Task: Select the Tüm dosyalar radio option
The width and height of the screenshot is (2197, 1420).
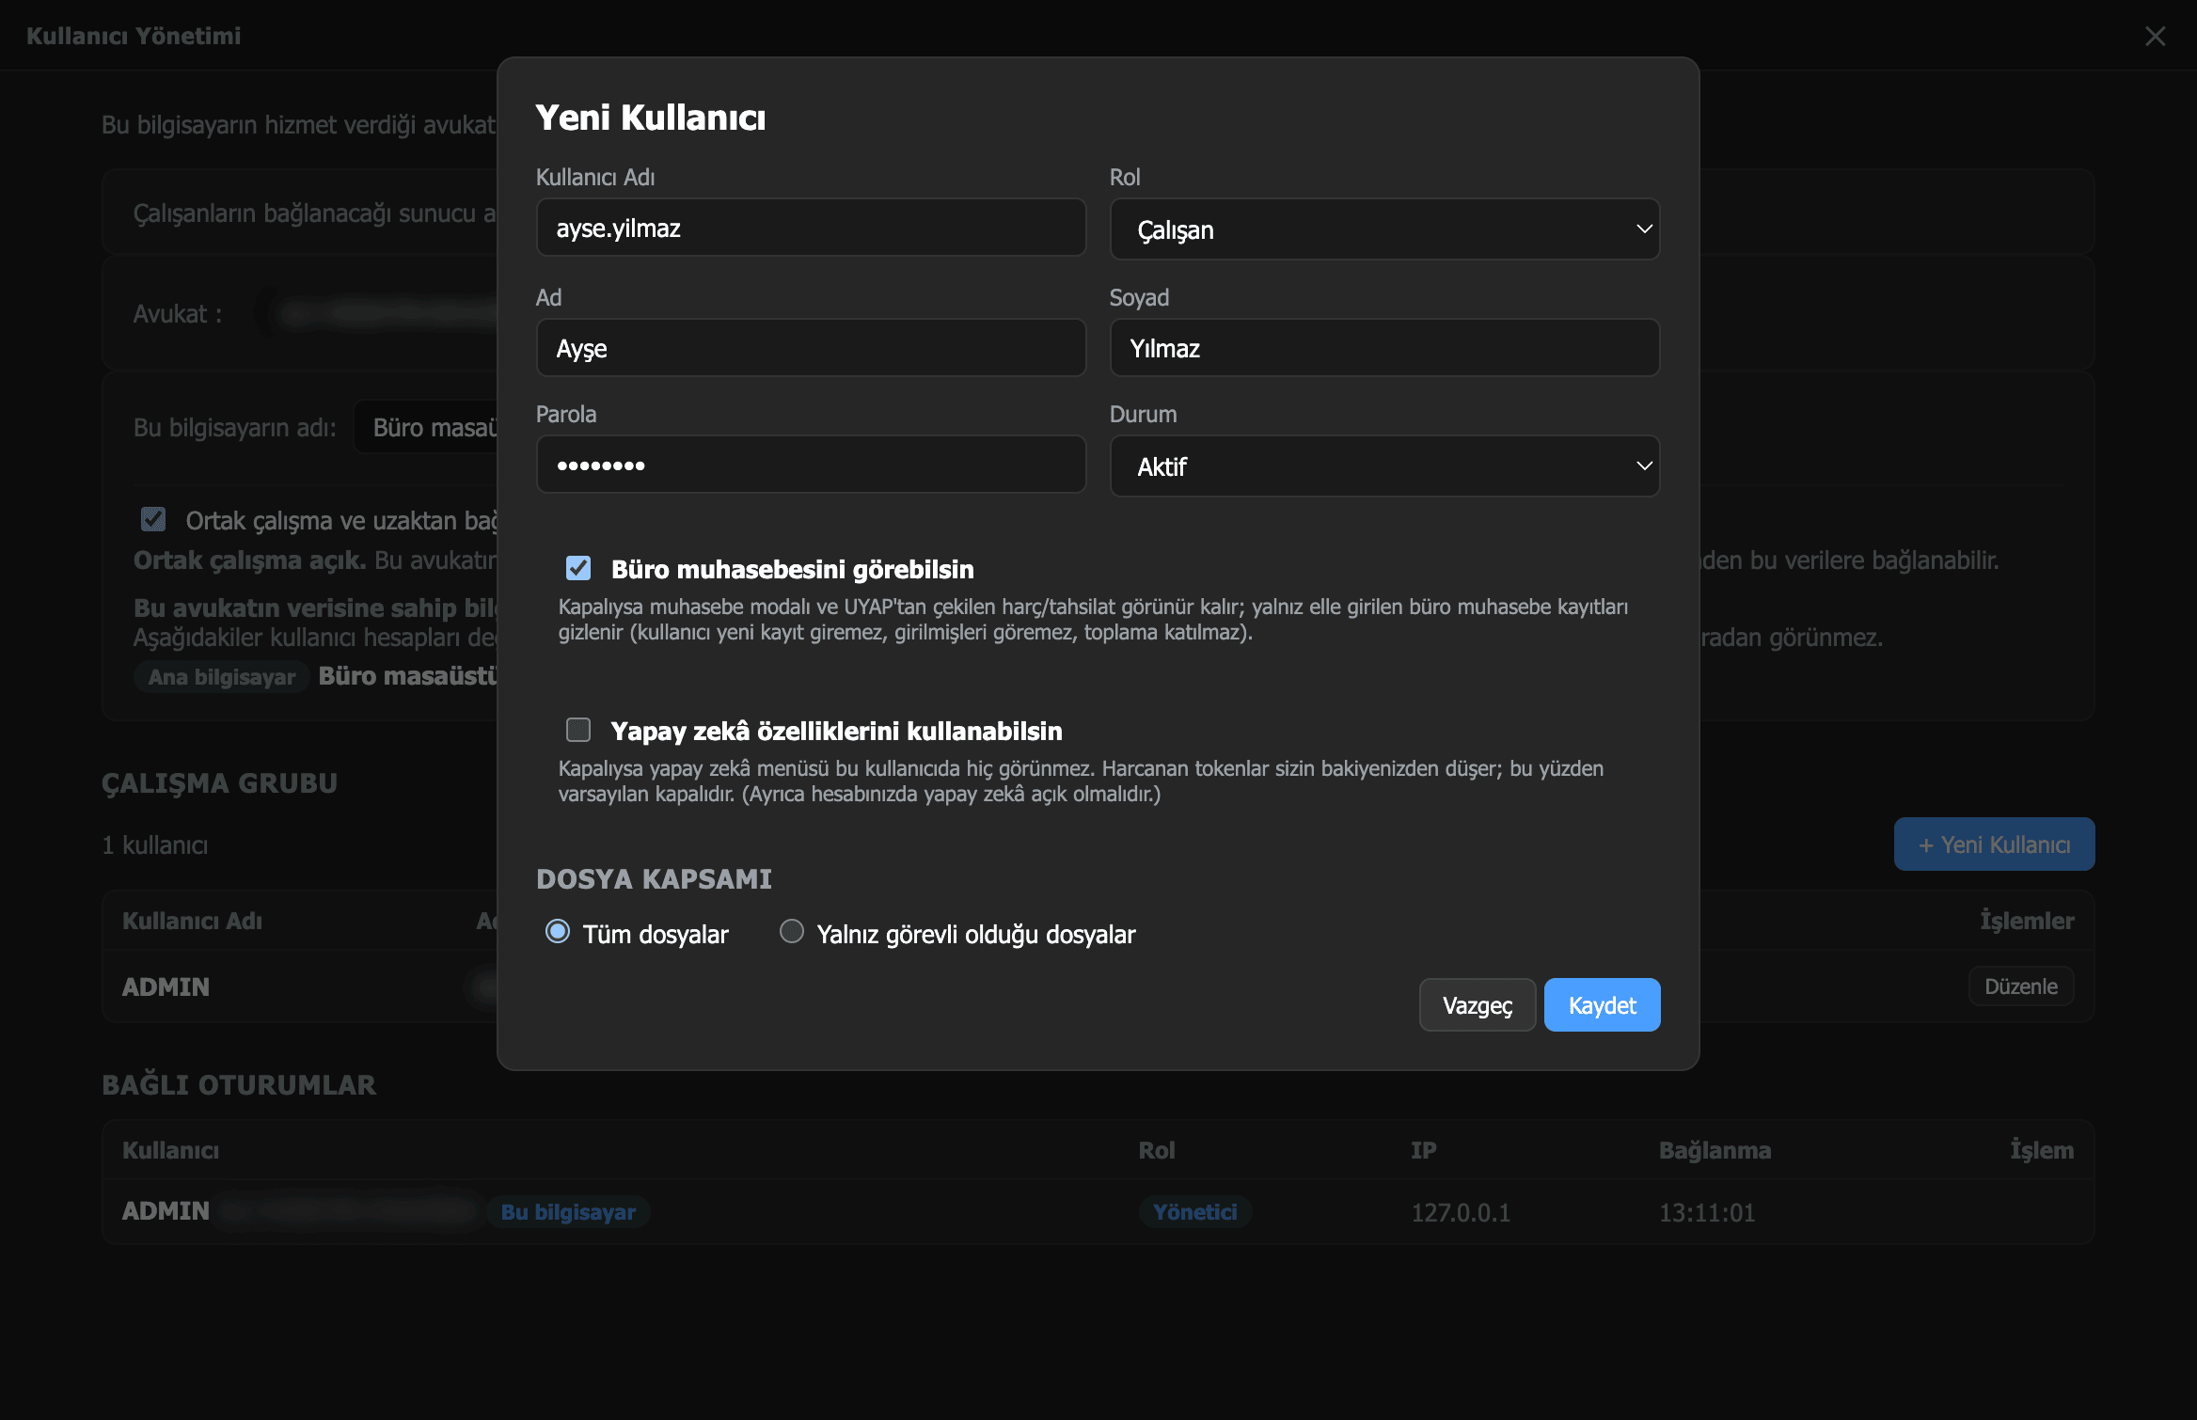Action: point(558,932)
